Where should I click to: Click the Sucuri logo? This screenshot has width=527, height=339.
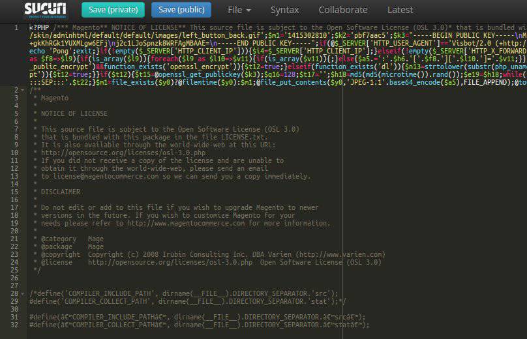pyautogui.click(x=46, y=10)
